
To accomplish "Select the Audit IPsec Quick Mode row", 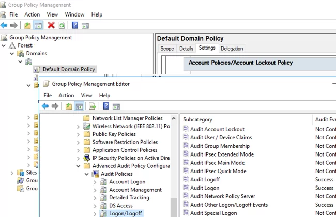I will click(218, 171).
